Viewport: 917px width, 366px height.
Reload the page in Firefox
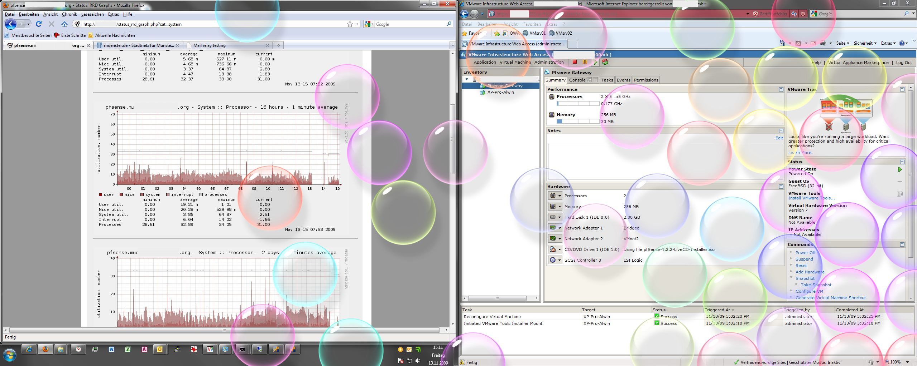pyautogui.click(x=39, y=24)
